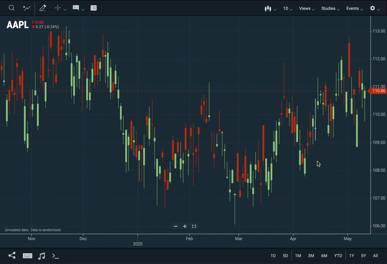This screenshot has height=264, width=387.
Task: Select the 3M range button
Action: (311, 256)
